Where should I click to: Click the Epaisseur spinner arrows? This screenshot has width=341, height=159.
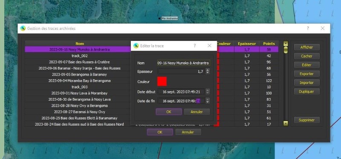[208, 71]
